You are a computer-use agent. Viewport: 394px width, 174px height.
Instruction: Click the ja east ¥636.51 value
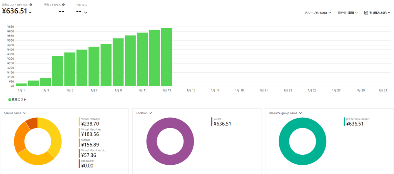222,124
